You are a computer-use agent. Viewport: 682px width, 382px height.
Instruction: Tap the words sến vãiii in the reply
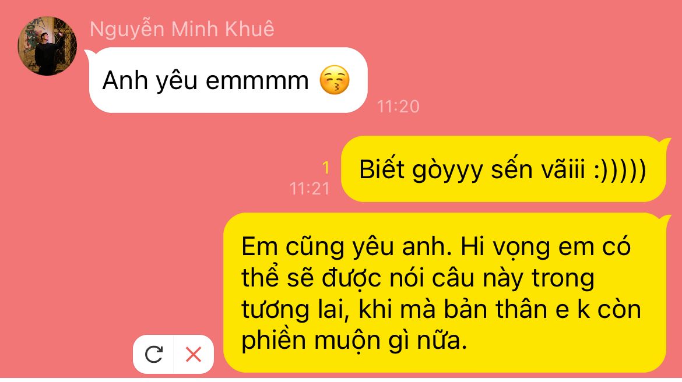point(538,169)
